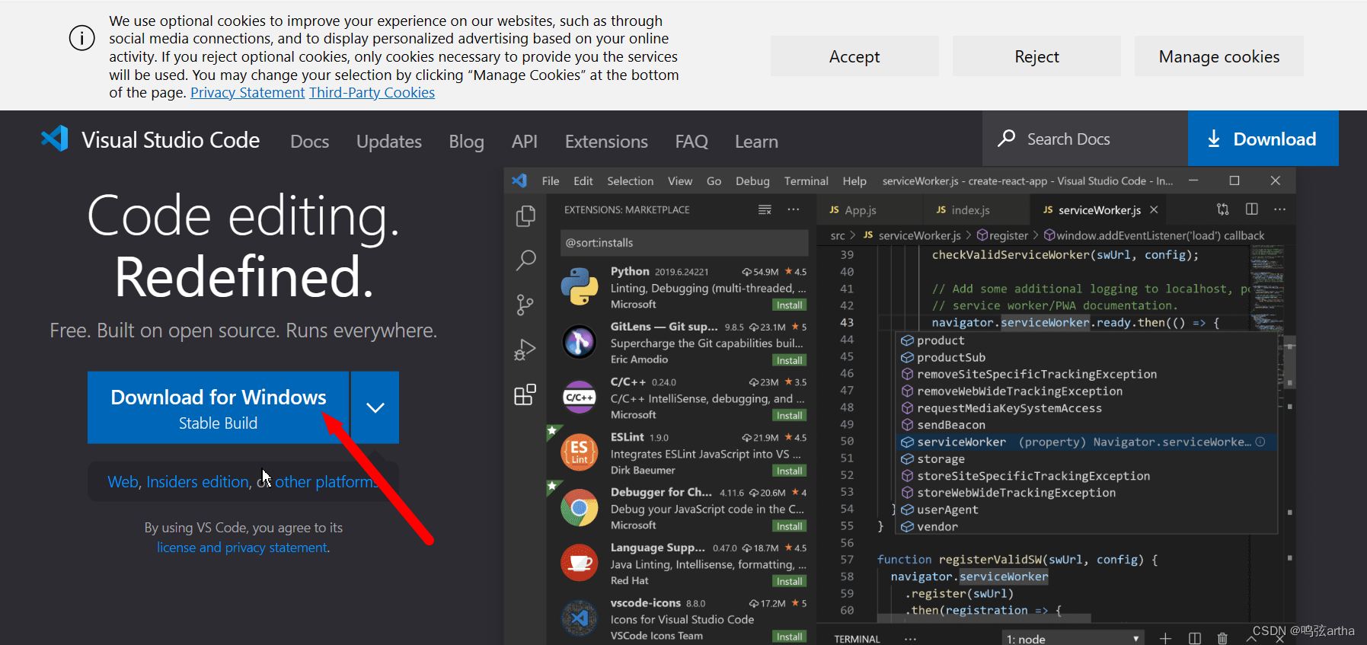This screenshot has width=1367, height=645.
Task: Click the Language Support Java icon
Action: pos(579,563)
